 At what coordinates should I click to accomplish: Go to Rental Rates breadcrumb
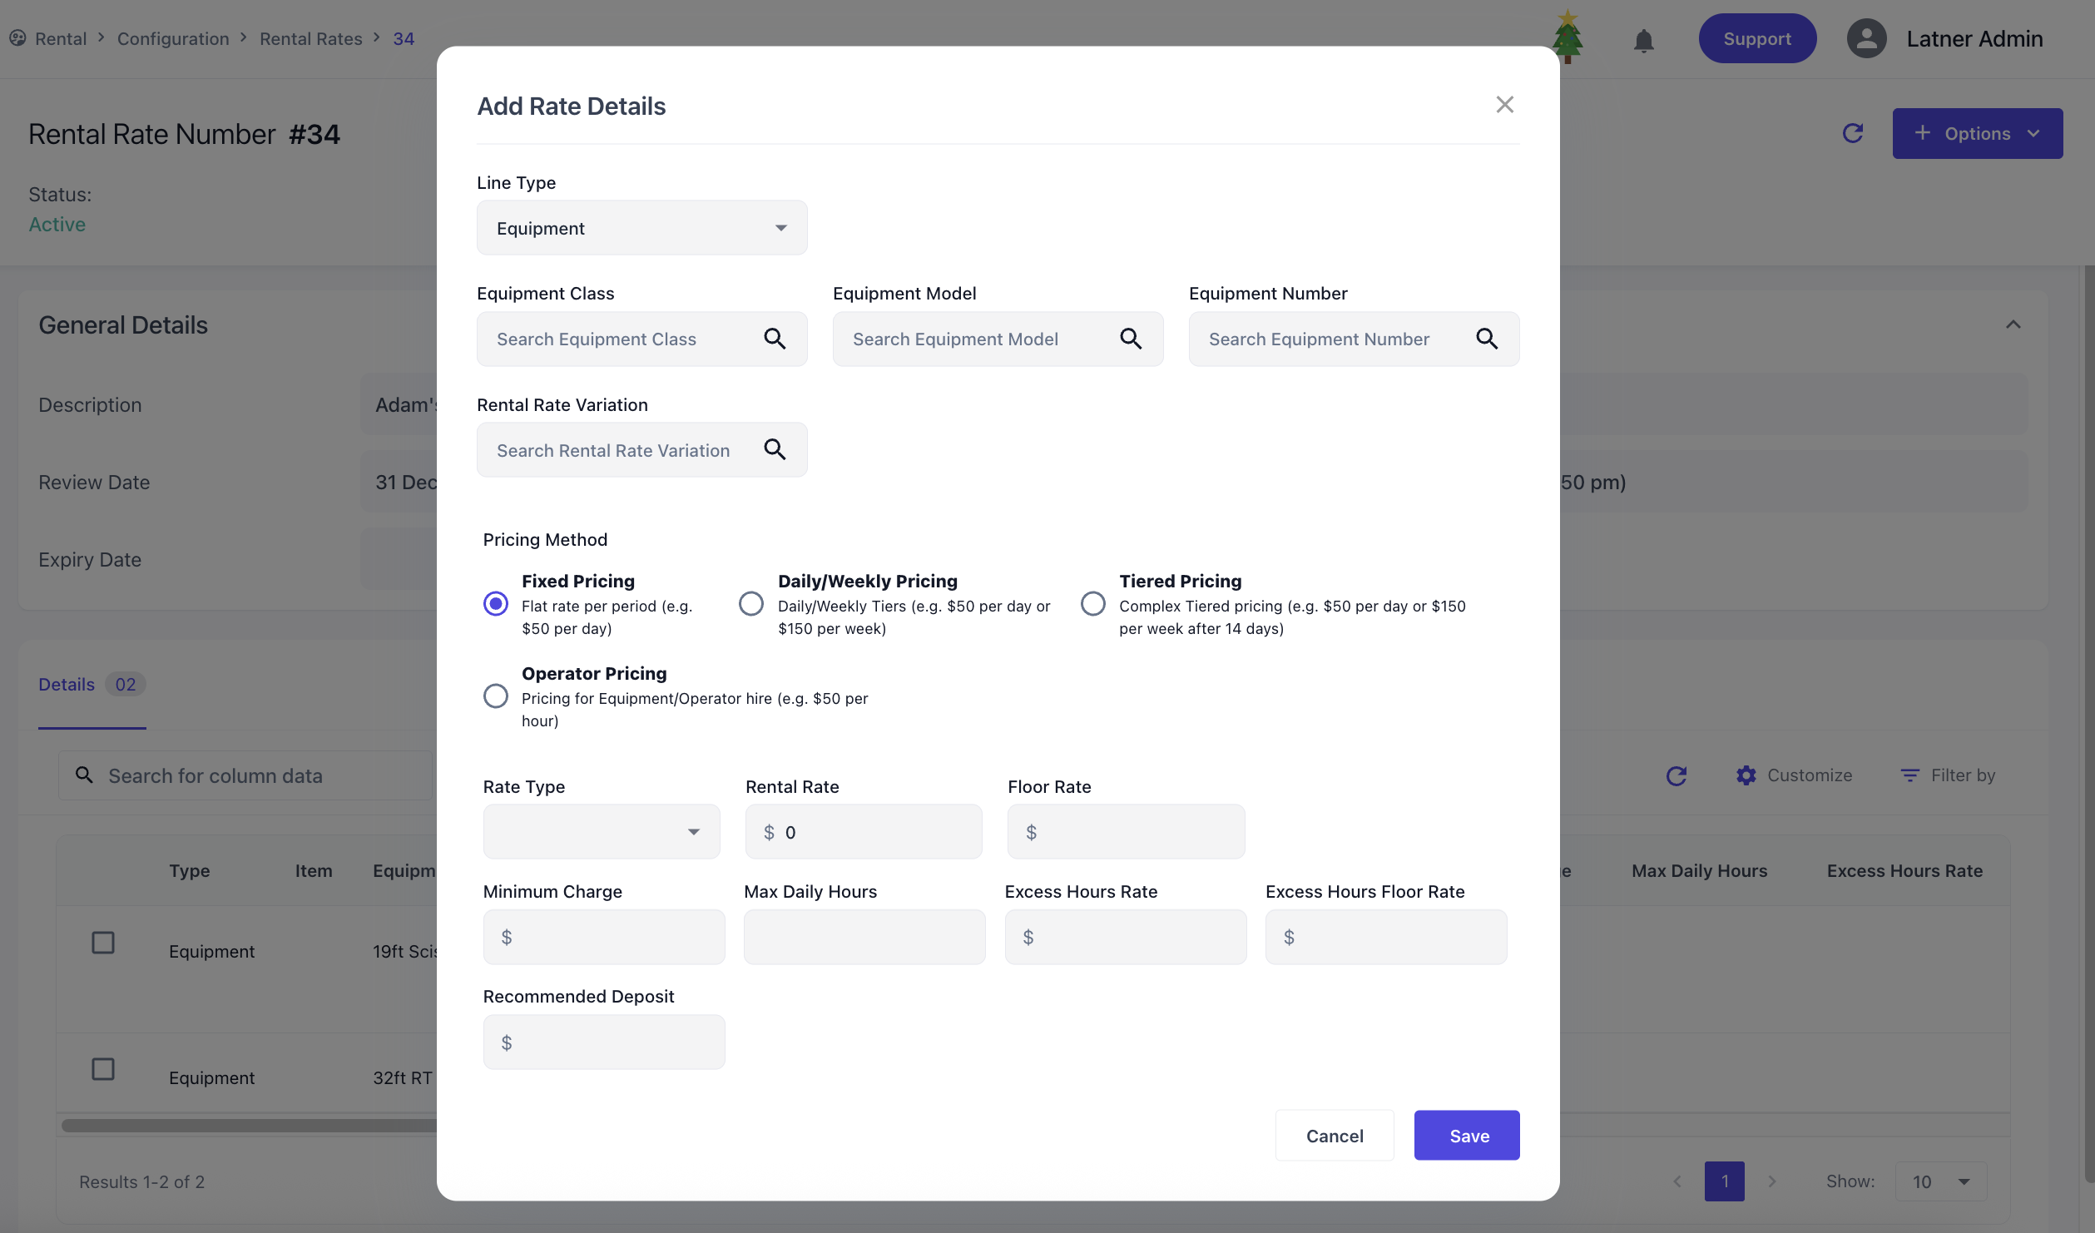[x=310, y=39]
